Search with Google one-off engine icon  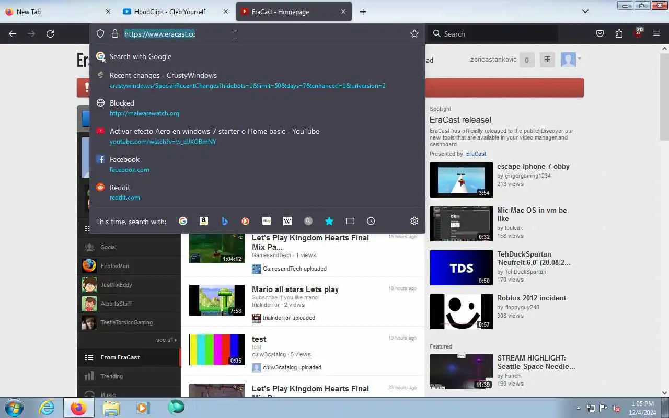pos(183,221)
